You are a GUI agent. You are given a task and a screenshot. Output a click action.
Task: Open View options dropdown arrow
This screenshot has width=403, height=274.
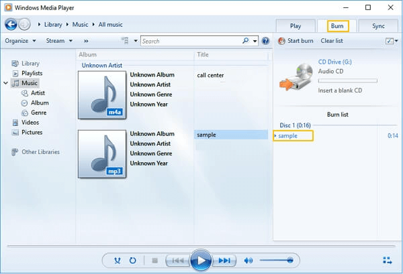136,41
